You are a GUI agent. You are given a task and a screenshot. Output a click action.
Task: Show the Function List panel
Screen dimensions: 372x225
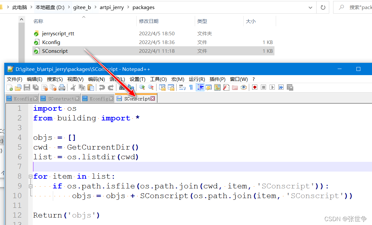(226, 87)
